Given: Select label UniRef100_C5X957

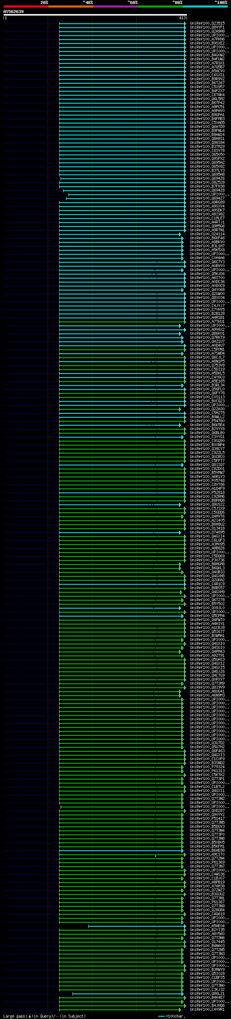Looking at the screenshot, I should pyautogui.click(x=207, y=87).
